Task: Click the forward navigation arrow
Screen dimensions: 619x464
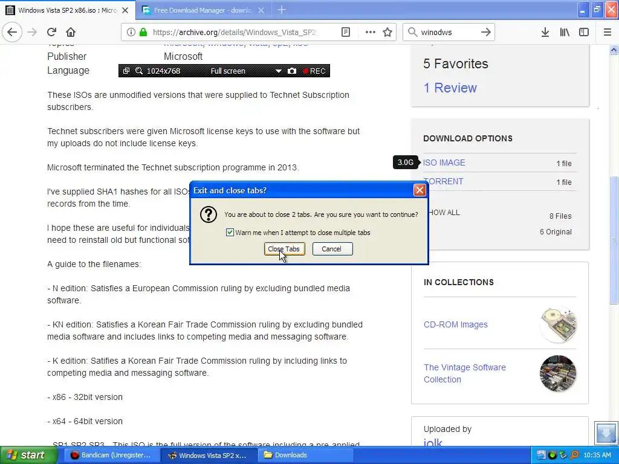Action: coord(32,32)
